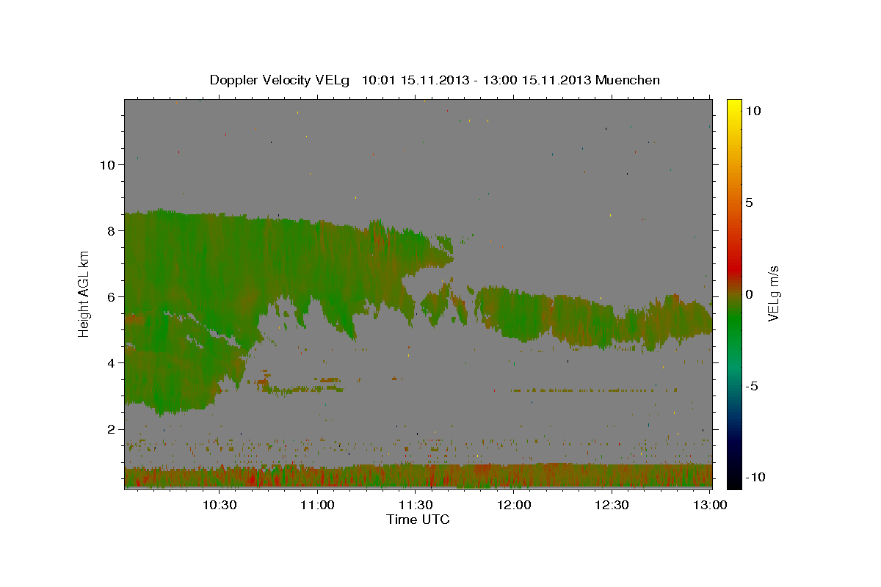Click the colorbar value 0 label

(x=749, y=294)
